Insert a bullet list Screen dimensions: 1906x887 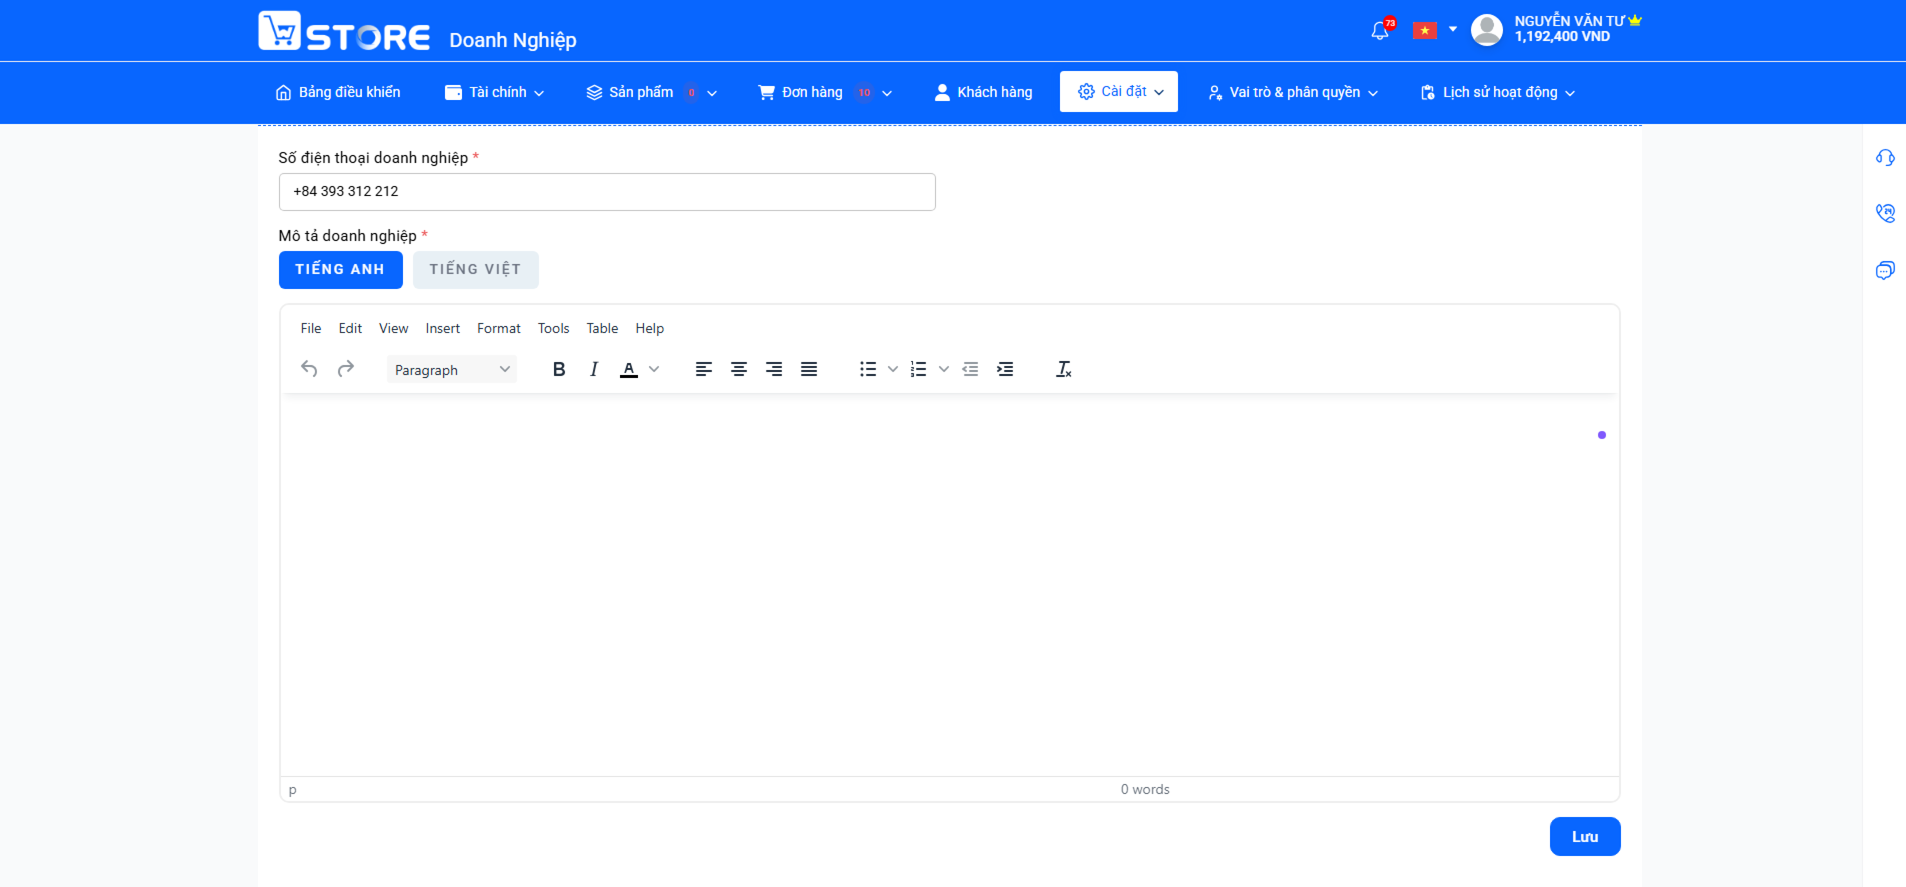click(868, 368)
